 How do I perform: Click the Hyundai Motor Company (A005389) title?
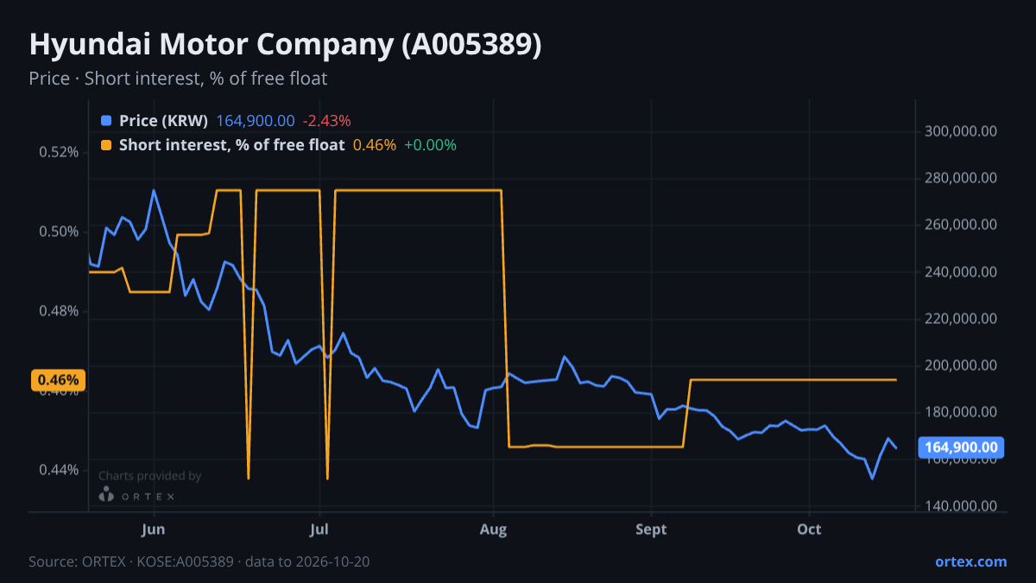pos(285,45)
